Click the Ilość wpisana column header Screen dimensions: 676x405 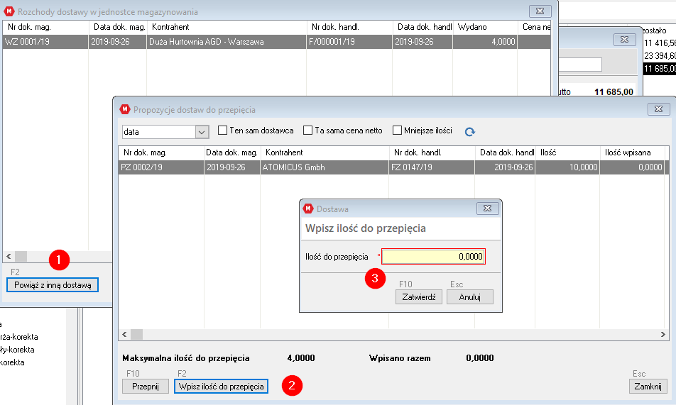pyautogui.click(x=631, y=152)
